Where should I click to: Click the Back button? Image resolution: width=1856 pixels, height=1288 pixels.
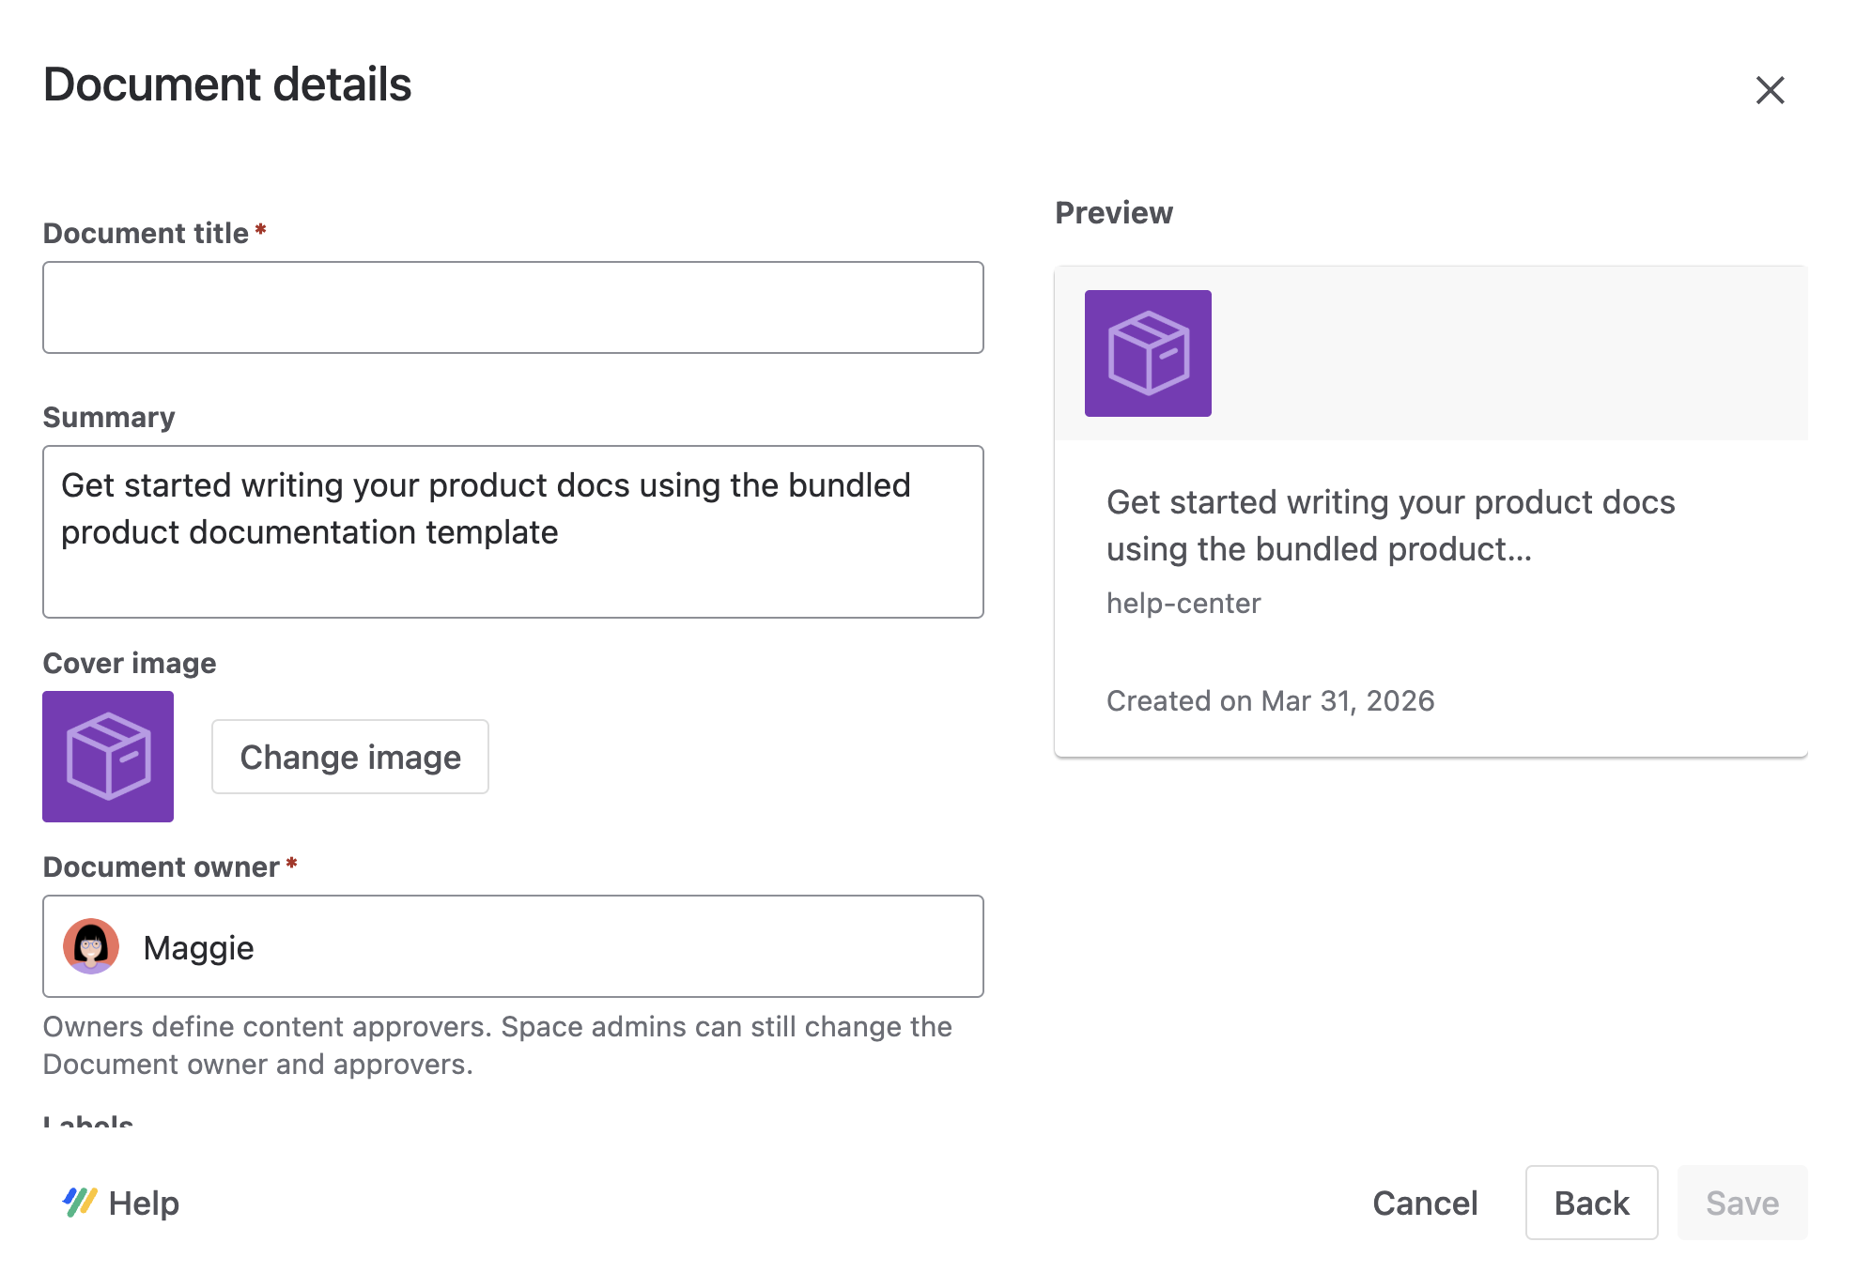click(1591, 1203)
